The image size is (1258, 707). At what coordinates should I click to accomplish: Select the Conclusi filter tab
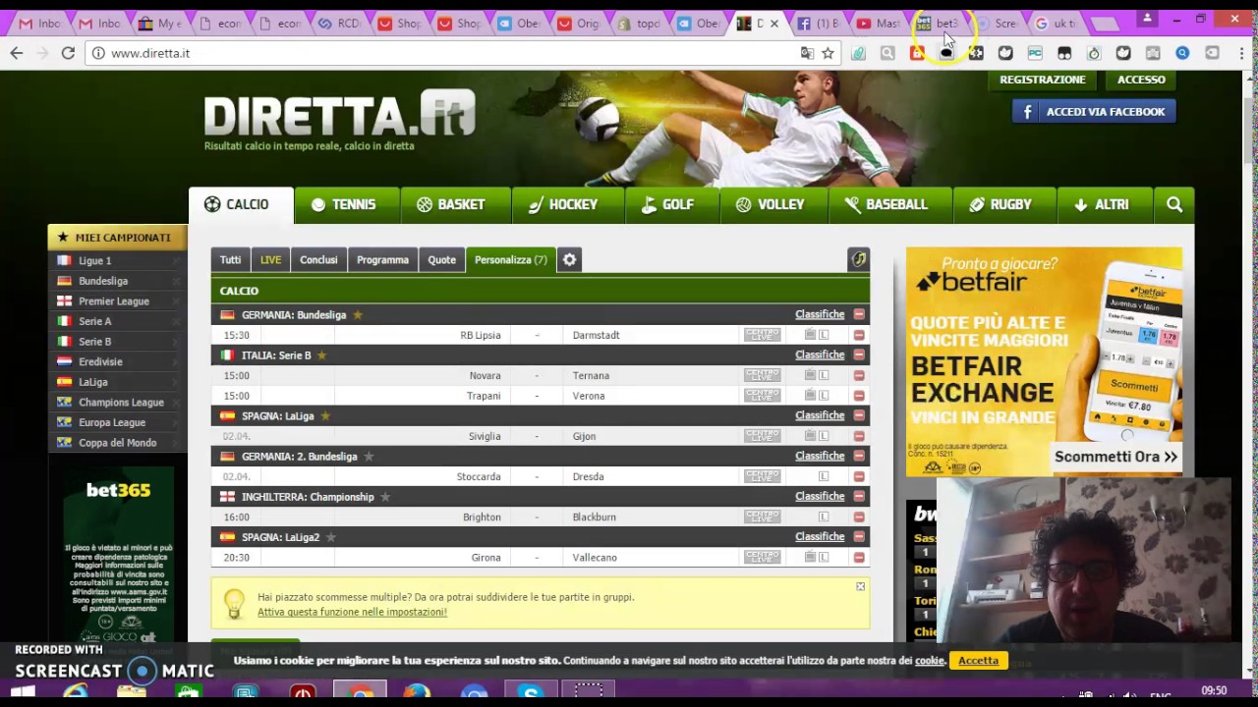[x=318, y=259]
